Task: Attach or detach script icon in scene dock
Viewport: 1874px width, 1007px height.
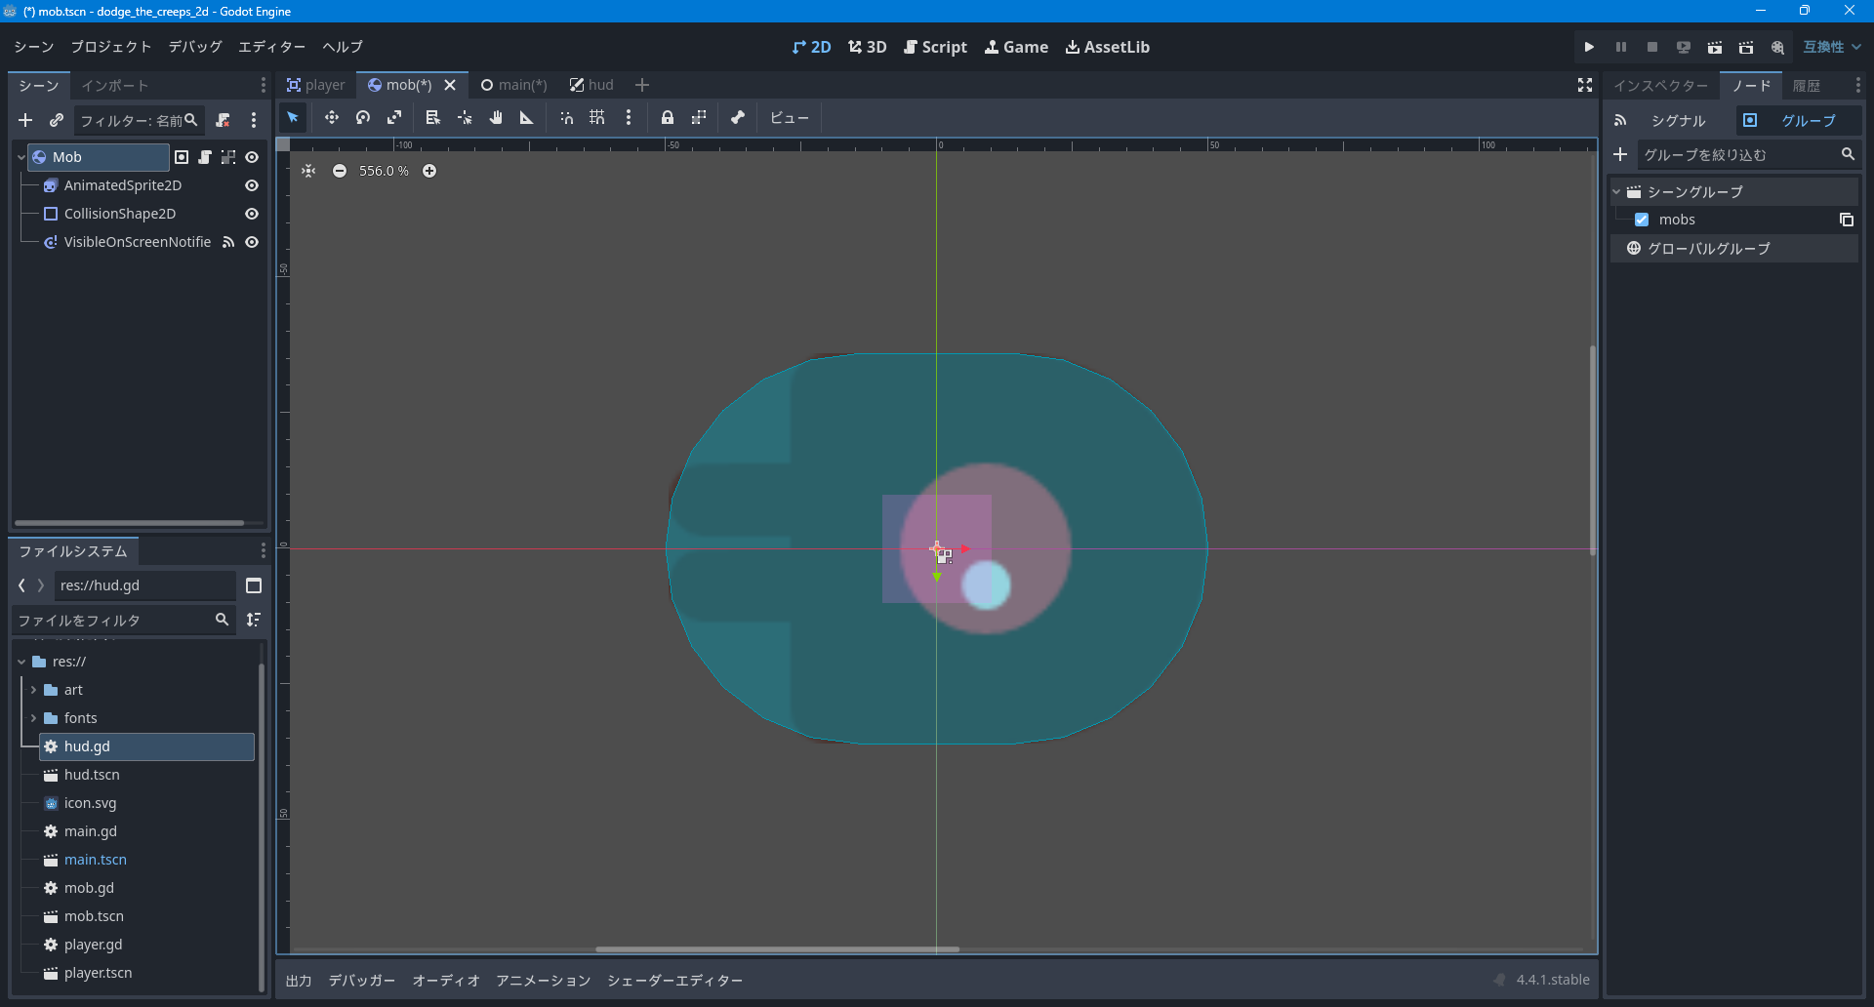Action: pos(223,120)
